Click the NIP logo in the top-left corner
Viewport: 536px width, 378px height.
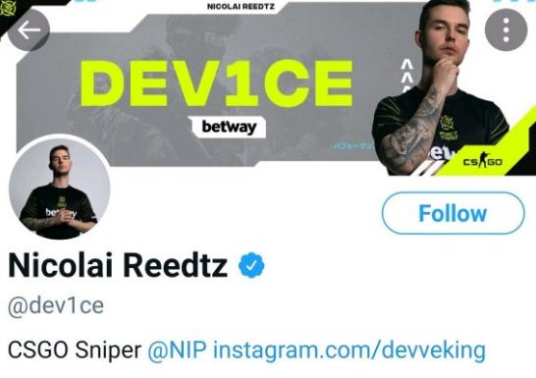[x=8, y=8]
